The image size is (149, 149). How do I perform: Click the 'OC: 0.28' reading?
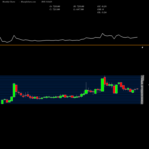[x=102, y=7]
